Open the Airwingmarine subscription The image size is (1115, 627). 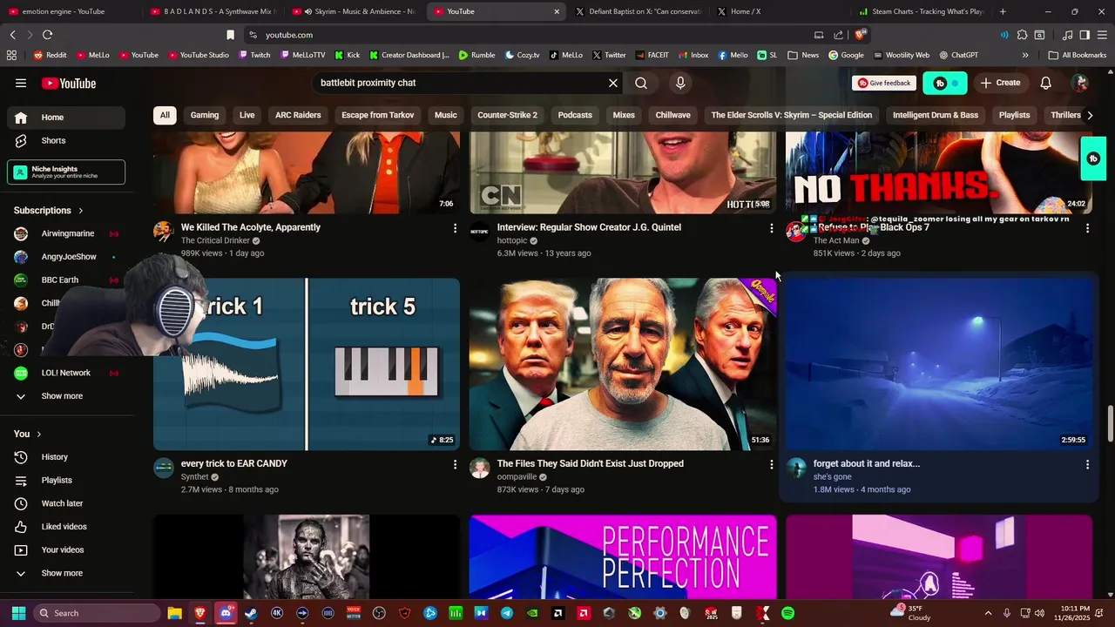(65, 233)
